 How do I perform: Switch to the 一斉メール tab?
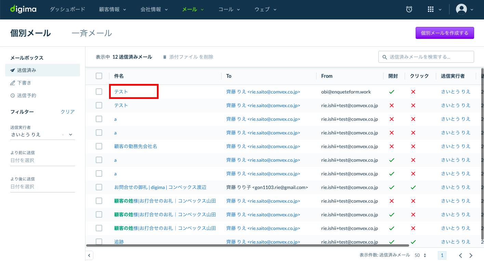[92, 33]
